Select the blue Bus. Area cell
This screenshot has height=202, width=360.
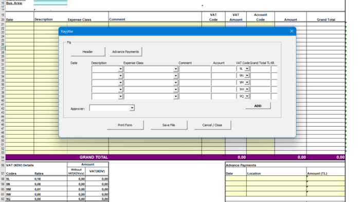(x=50, y=3)
